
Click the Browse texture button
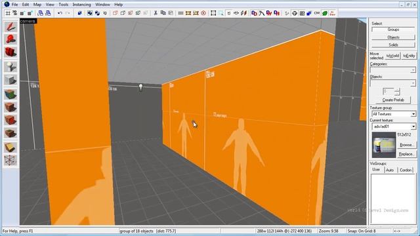406,145
